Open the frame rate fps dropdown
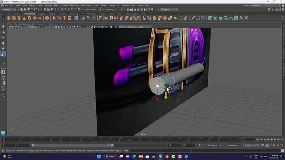The image size is (285, 160). [252, 145]
